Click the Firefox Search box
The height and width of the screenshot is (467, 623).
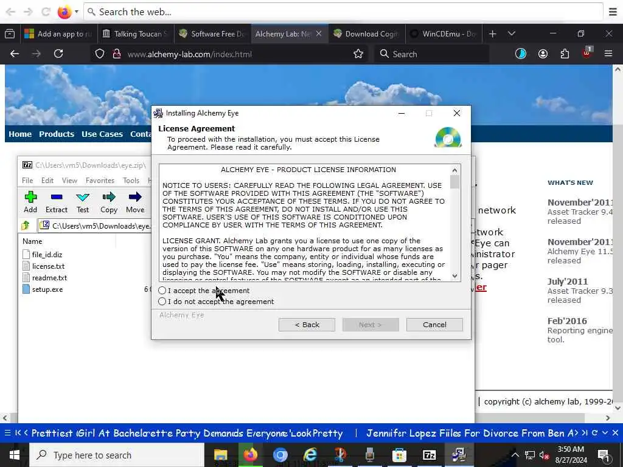(x=431, y=54)
